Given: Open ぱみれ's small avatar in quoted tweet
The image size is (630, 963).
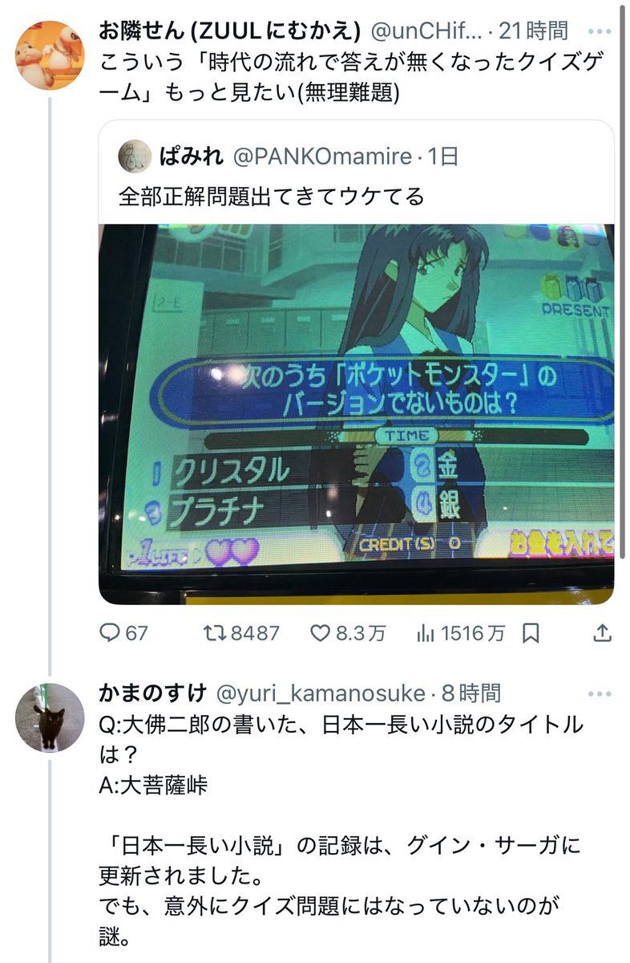Looking at the screenshot, I should [x=134, y=156].
